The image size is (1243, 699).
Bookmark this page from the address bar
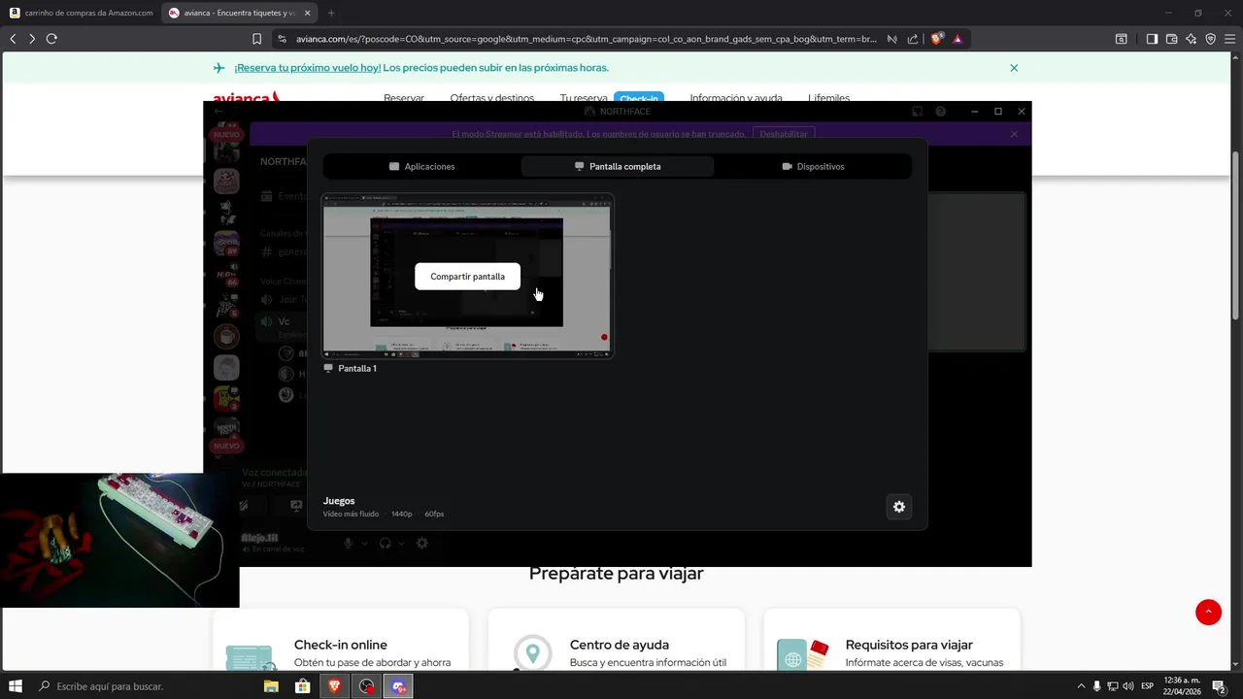[x=256, y=39]
